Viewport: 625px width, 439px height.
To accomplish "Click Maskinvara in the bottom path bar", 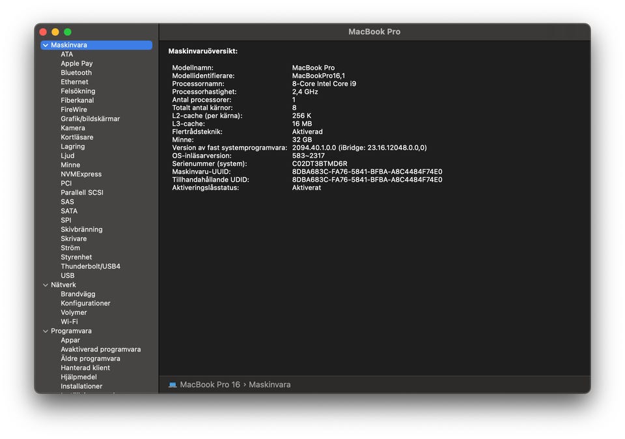I will [x=270, y=385].
